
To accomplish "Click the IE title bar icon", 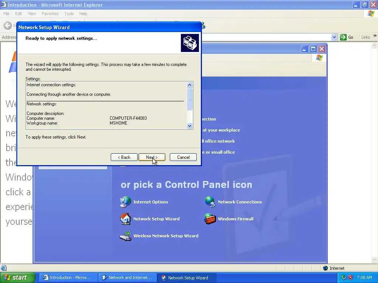I will pos(4,4).
